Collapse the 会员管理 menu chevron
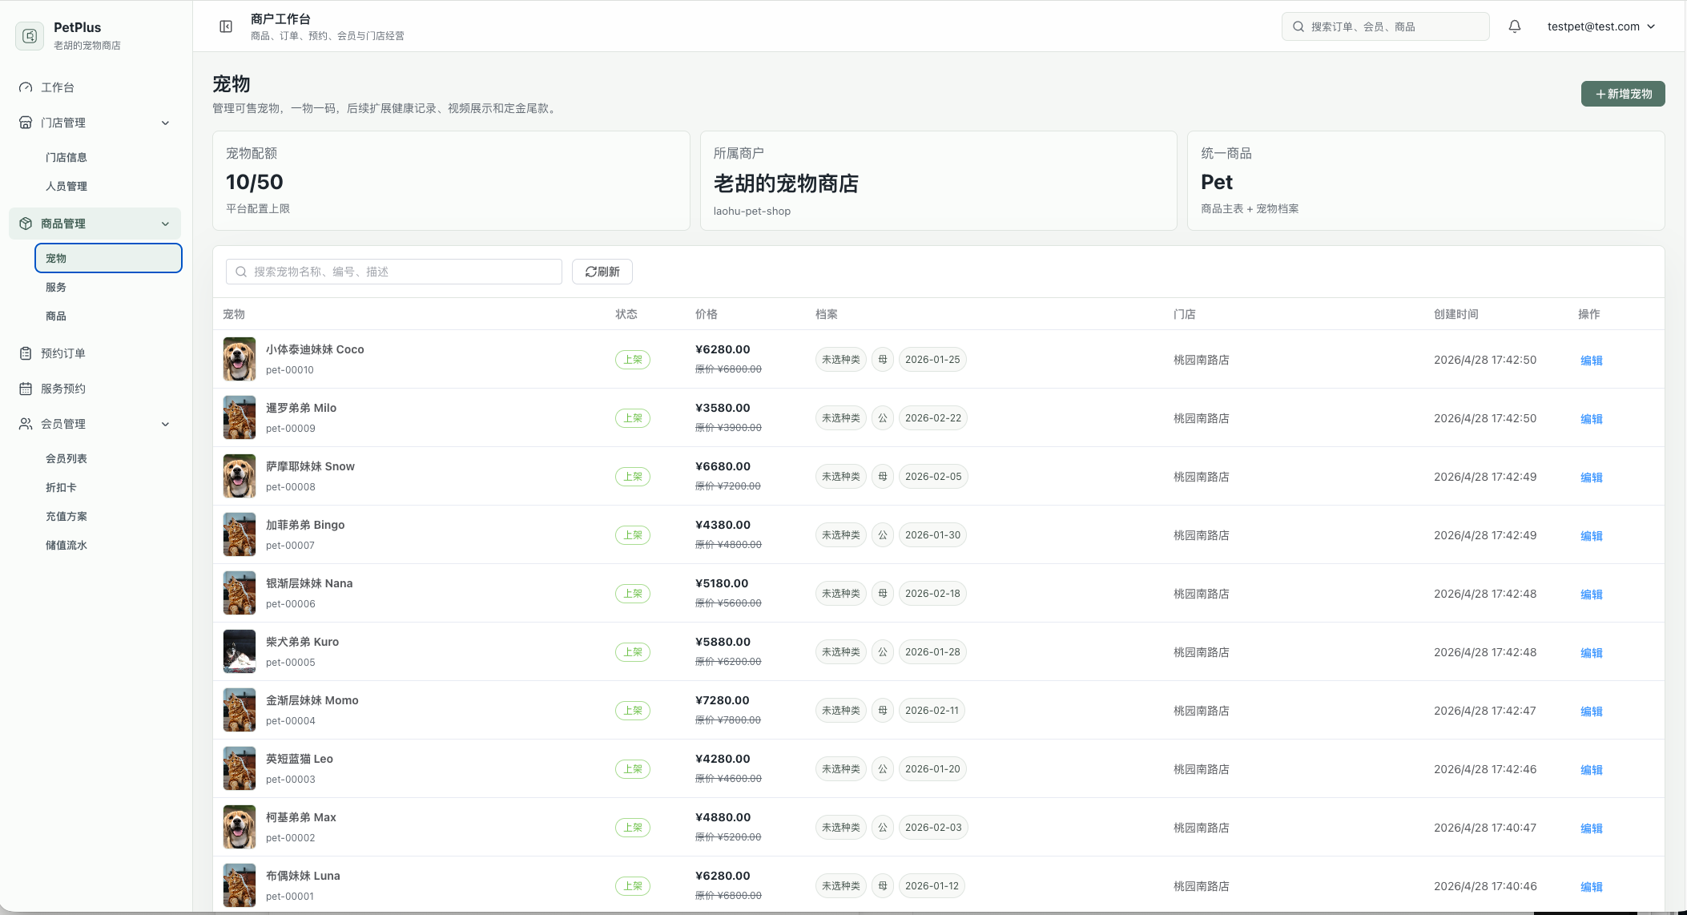The width and height of the screenshot is (1687, 915). point(166,424)
